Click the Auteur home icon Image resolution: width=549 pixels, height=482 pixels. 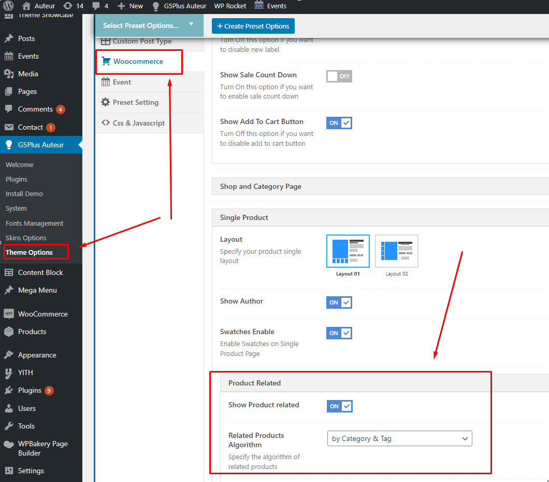coord(26,6)
